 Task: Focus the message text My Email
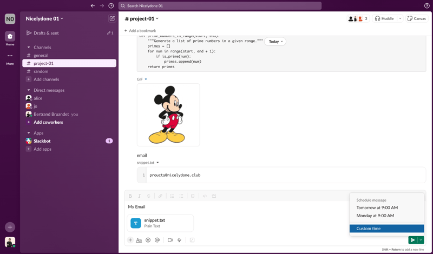pyautogui.click(x=136, y=207)
